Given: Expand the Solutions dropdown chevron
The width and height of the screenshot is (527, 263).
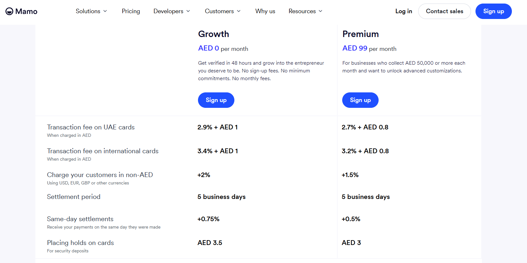Looking at the screenshot, I should point(105,11).
